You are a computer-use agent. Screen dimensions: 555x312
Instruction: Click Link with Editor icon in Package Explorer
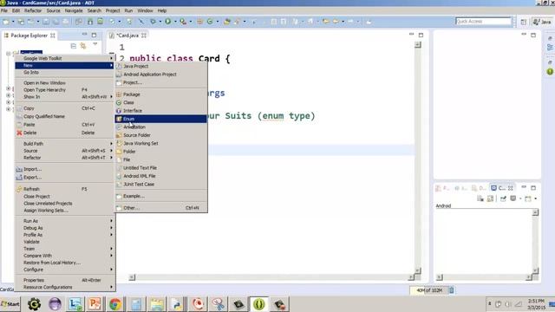(x=83, y=46)
